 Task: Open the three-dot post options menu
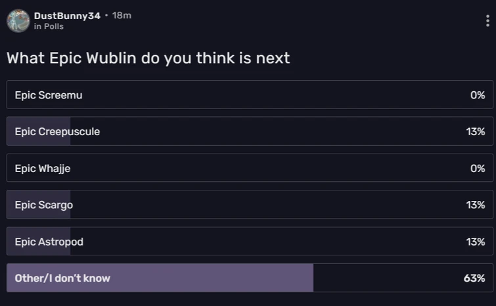pos(487,21)
